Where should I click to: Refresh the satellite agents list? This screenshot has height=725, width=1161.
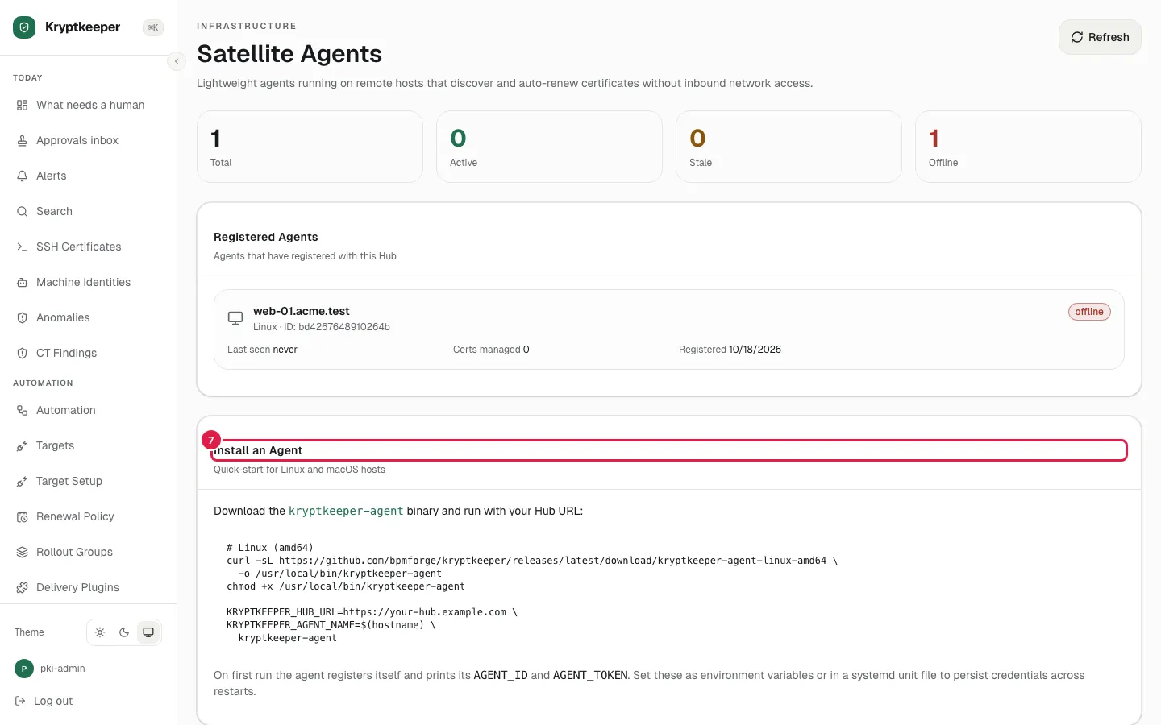pos(1100,37)
